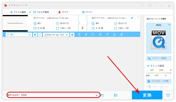176x102 pixels.
Task: Open the English aac audio track dropdown
Action: click(56, 35)
